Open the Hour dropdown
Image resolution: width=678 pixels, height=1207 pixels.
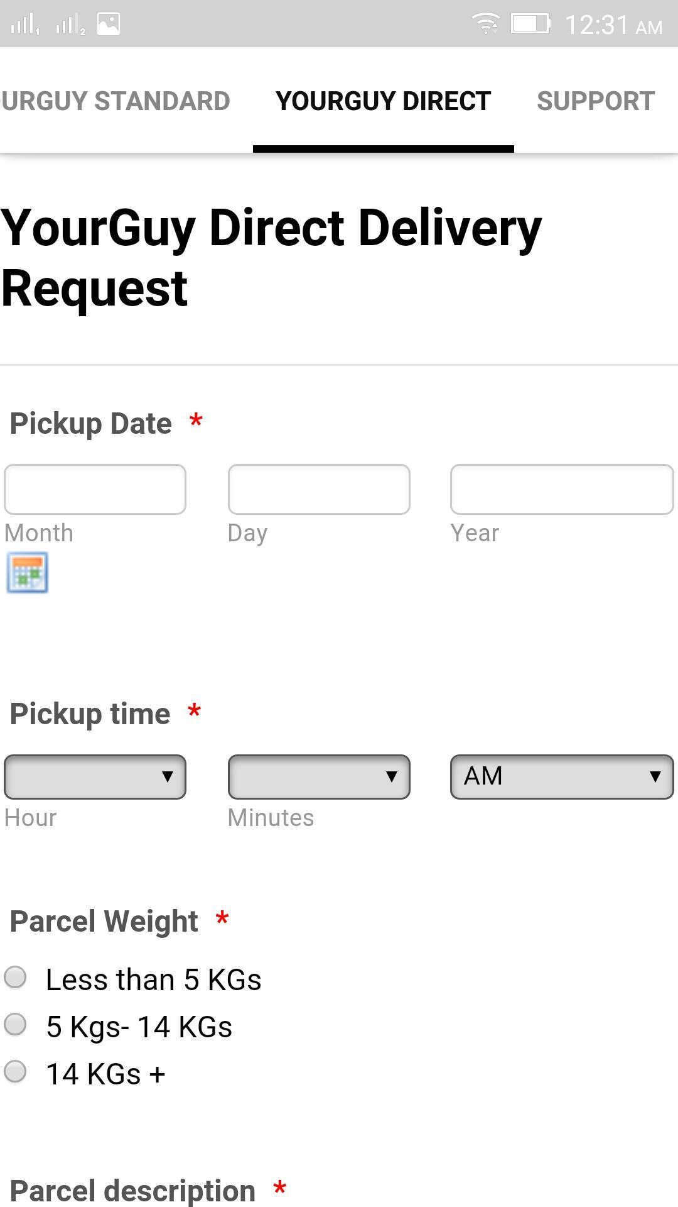coord(94,777)
